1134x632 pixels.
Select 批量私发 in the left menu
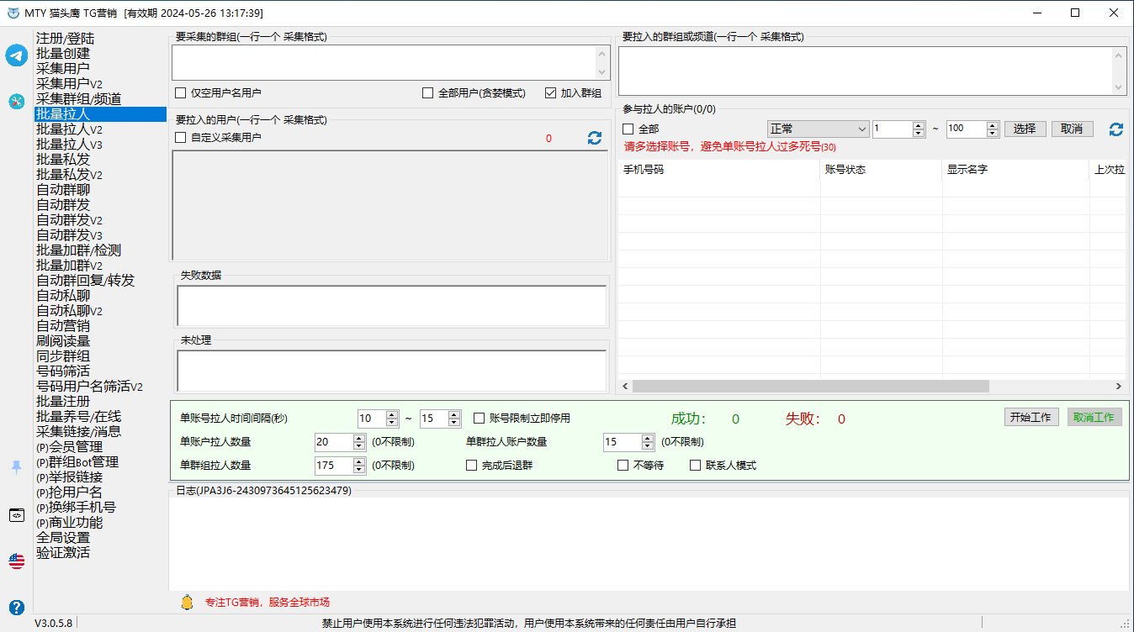[x=63, y=160]
